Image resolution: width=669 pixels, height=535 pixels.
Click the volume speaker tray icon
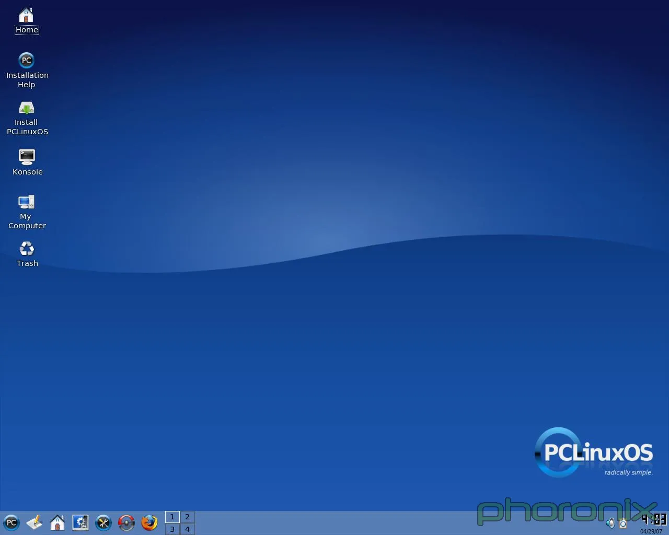[x=610, y=523]
